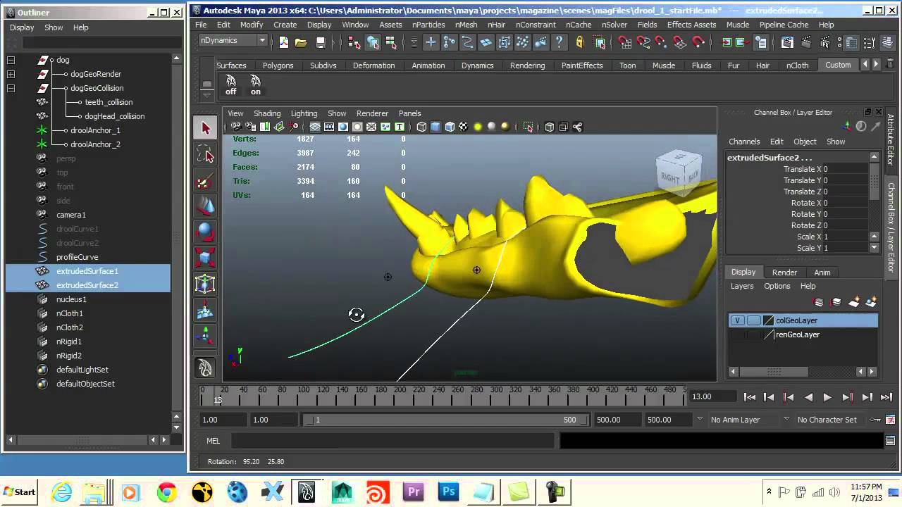The height and width of the screenshot is (507, 902).
Task: Click the nCloth 'on' shelf icon
Action: tap(255, 84)
